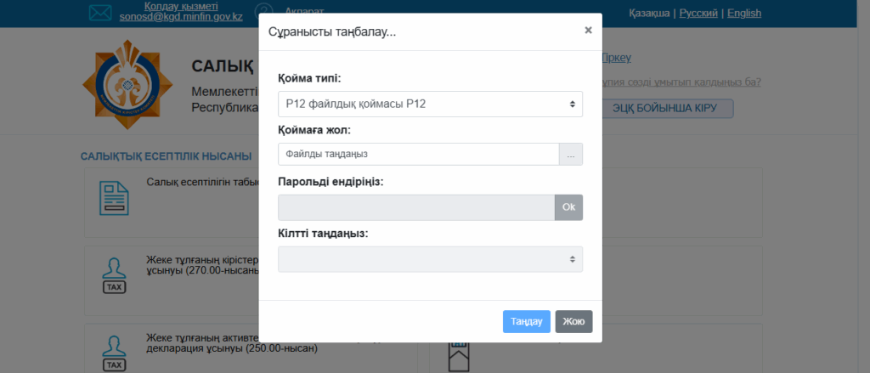Click the ЭЦҚ БОЙЫНША КІРУ button
The height and width of the screenshot is (373, 870).
point(666,108)
